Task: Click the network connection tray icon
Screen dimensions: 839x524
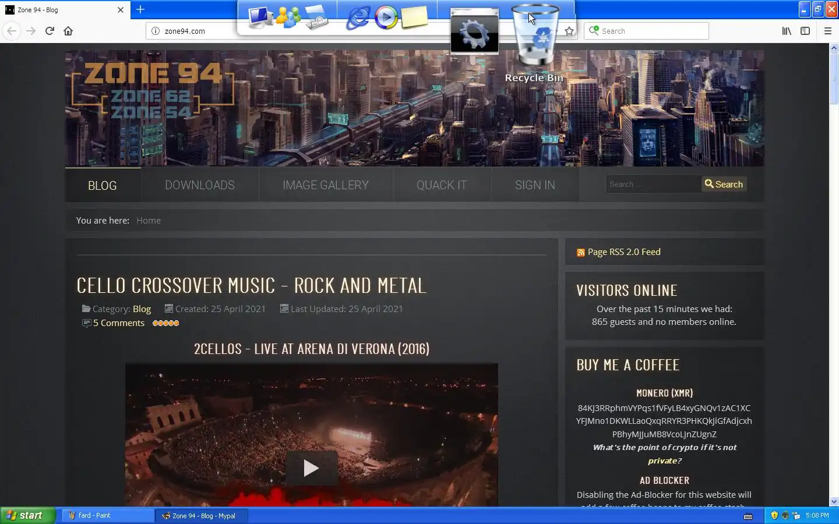Action: [x=796, y=515]
